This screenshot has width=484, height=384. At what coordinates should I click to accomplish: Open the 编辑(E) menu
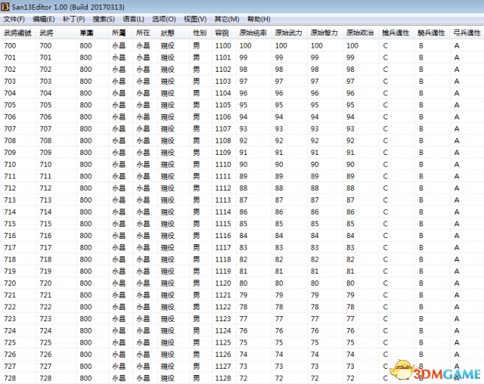pos(44,19)
